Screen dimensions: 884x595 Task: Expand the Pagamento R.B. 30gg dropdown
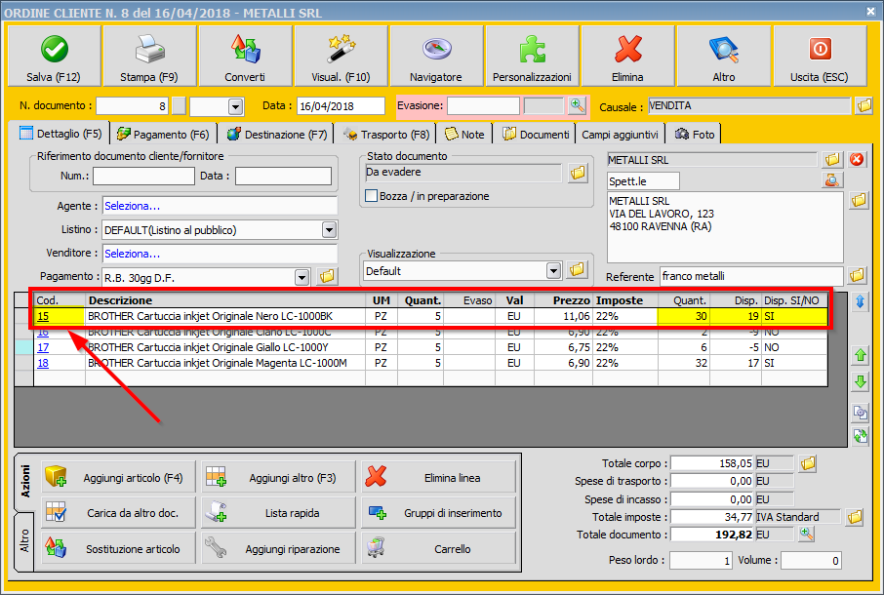pos(302,277)
